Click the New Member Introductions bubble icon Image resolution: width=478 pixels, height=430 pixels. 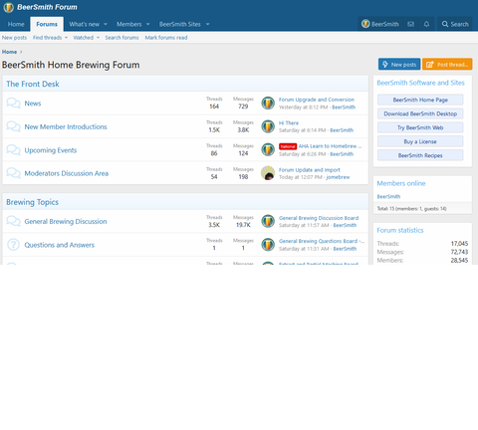(x=13, y=126)
